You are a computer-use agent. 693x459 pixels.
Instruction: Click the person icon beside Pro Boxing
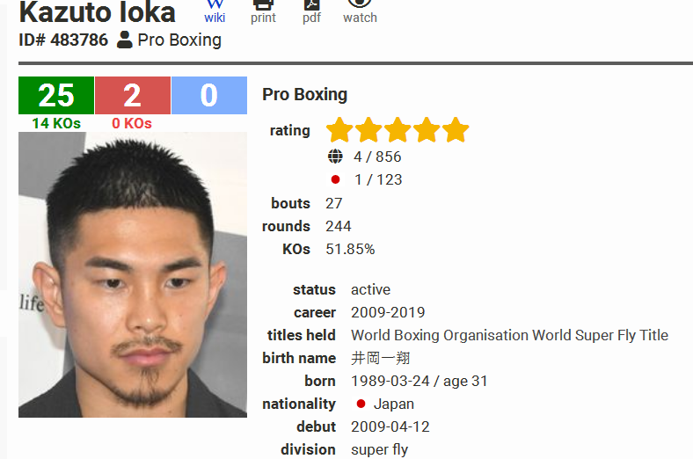pos(125,40)
